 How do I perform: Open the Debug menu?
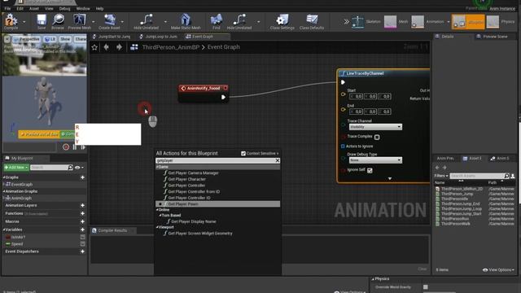coord(64,9)
